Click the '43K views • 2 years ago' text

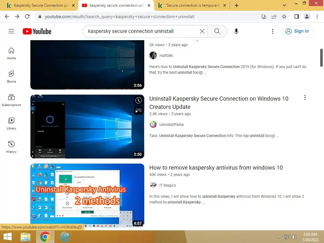pyautogui.click(x=170, y=175)
